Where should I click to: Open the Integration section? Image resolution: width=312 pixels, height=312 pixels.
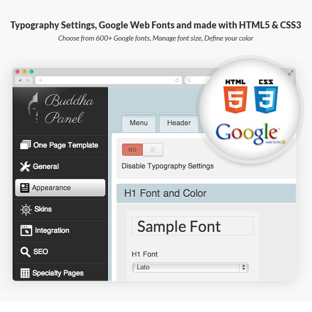coord(60,231)
